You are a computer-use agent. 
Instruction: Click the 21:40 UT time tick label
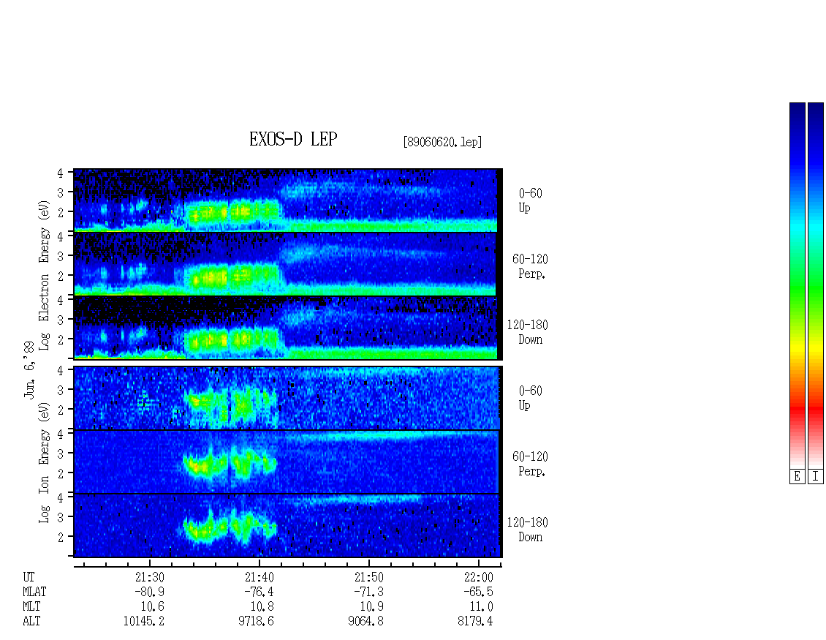(259, 577)
